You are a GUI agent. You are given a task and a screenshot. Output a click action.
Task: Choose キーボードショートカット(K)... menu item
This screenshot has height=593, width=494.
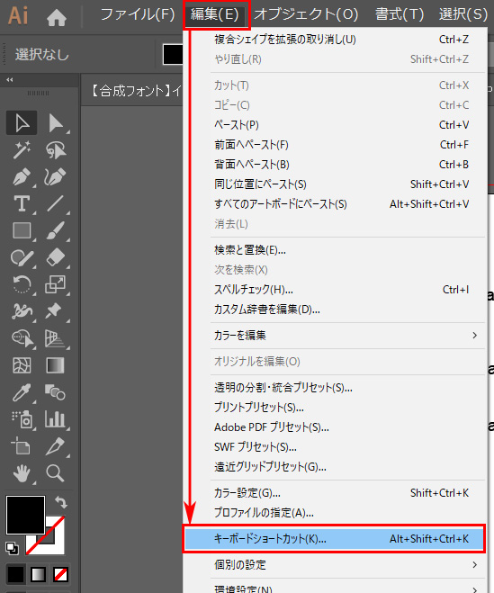pyautogui.click(x=334, y=538)
